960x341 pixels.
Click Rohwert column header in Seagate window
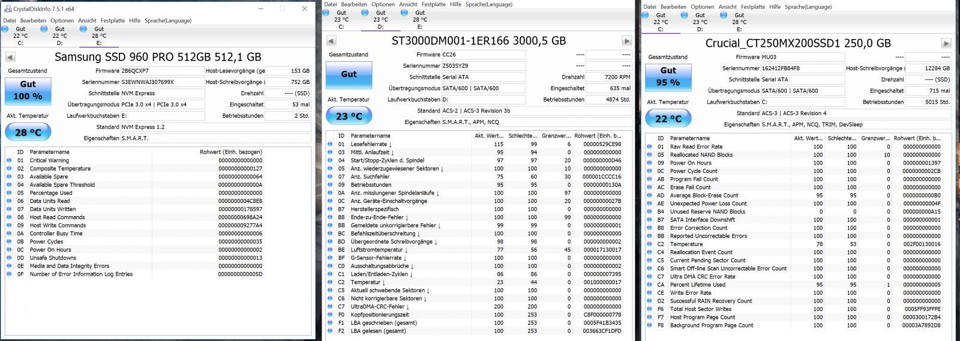pos(598,136)
